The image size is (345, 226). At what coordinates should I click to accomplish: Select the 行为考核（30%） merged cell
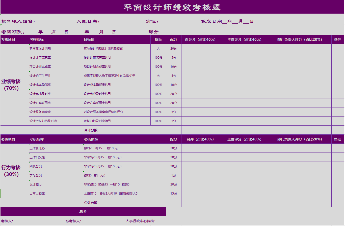coord(15,171)
